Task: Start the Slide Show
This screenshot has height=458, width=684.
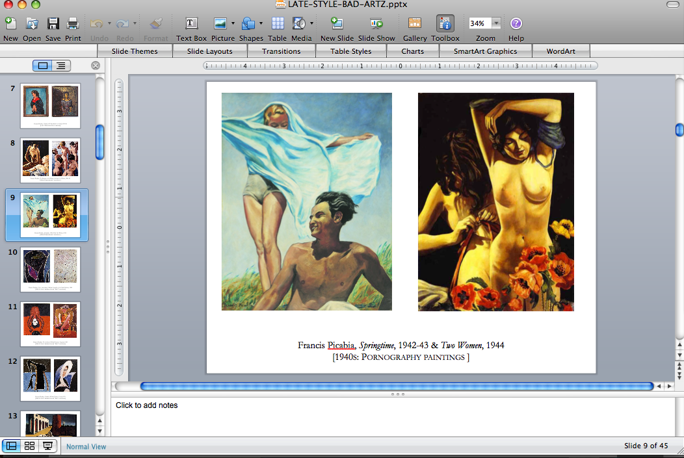Action: point(376,24)
